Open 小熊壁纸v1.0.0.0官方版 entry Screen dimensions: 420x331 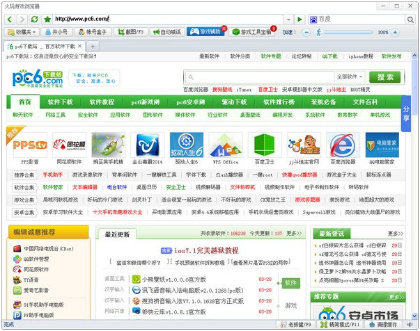[174, 280]
